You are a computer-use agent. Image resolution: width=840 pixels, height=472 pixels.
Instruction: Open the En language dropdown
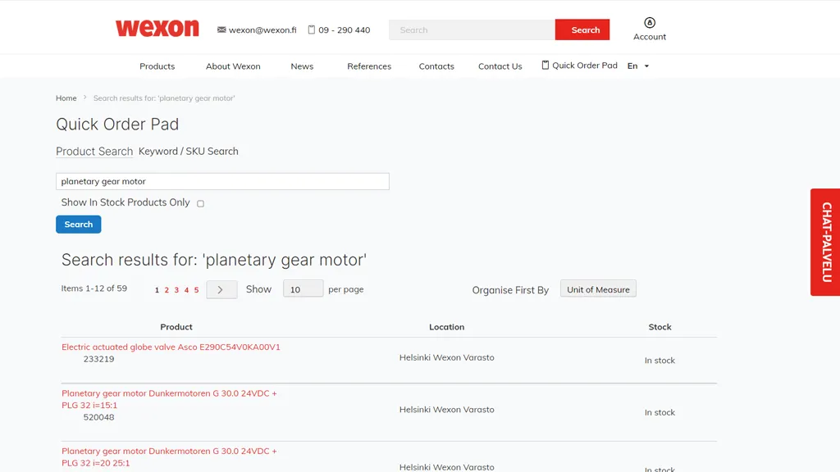pos(638,66)
